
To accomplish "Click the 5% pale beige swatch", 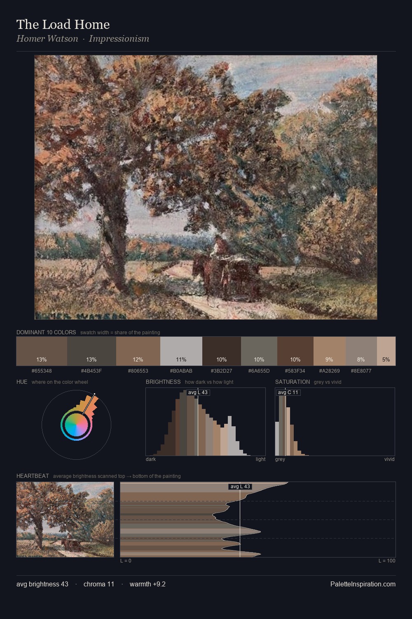I will pyautogui.click(x=386, y=351).
